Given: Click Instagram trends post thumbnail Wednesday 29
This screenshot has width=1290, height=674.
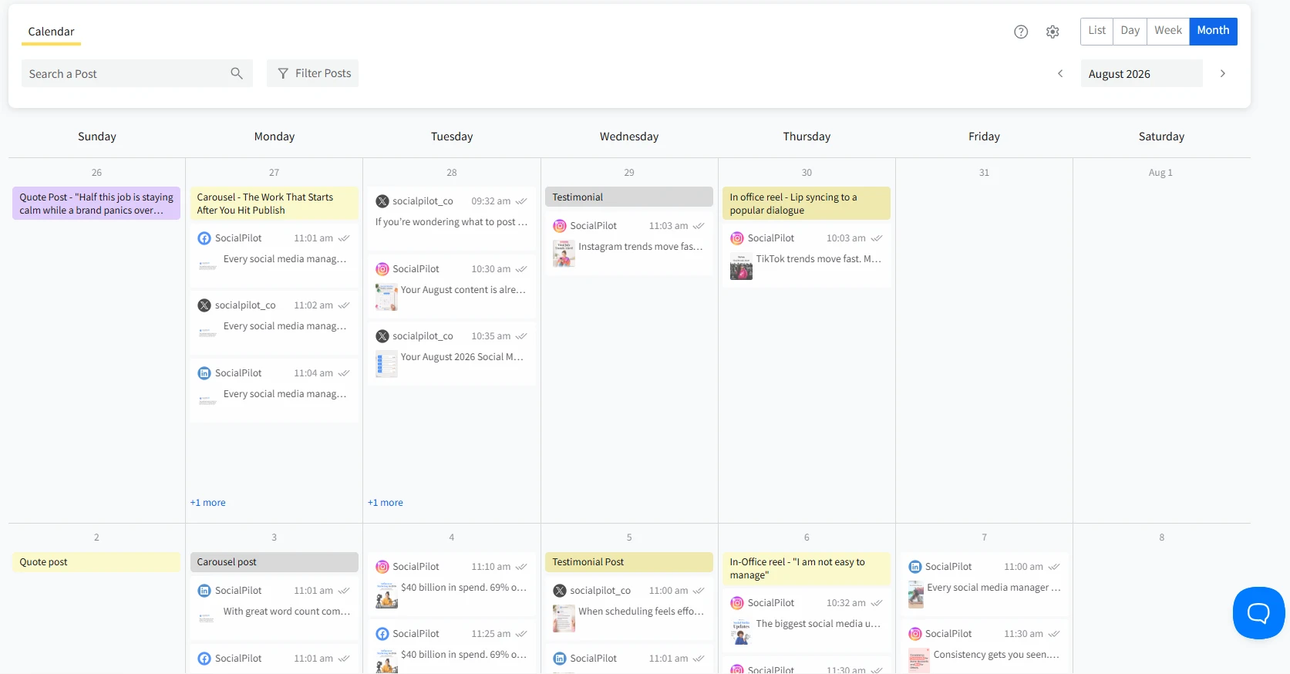Looking at the screenshot, I should (564, 254).
